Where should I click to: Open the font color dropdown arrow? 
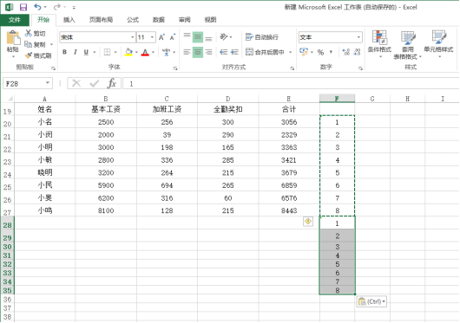153,52
